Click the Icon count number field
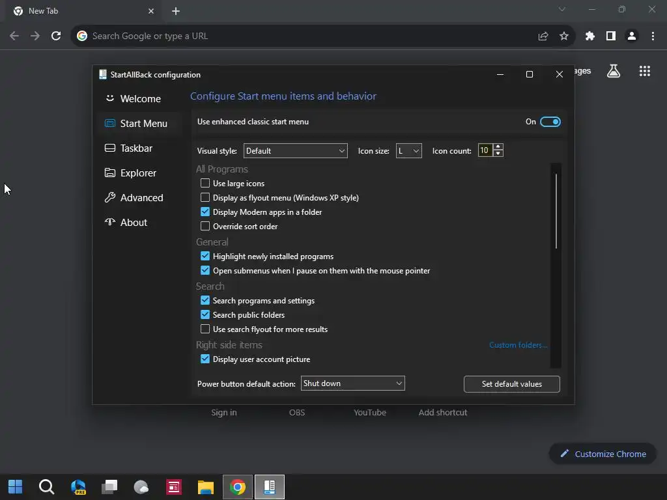The image size is (667, 500). tap(485, 150)
